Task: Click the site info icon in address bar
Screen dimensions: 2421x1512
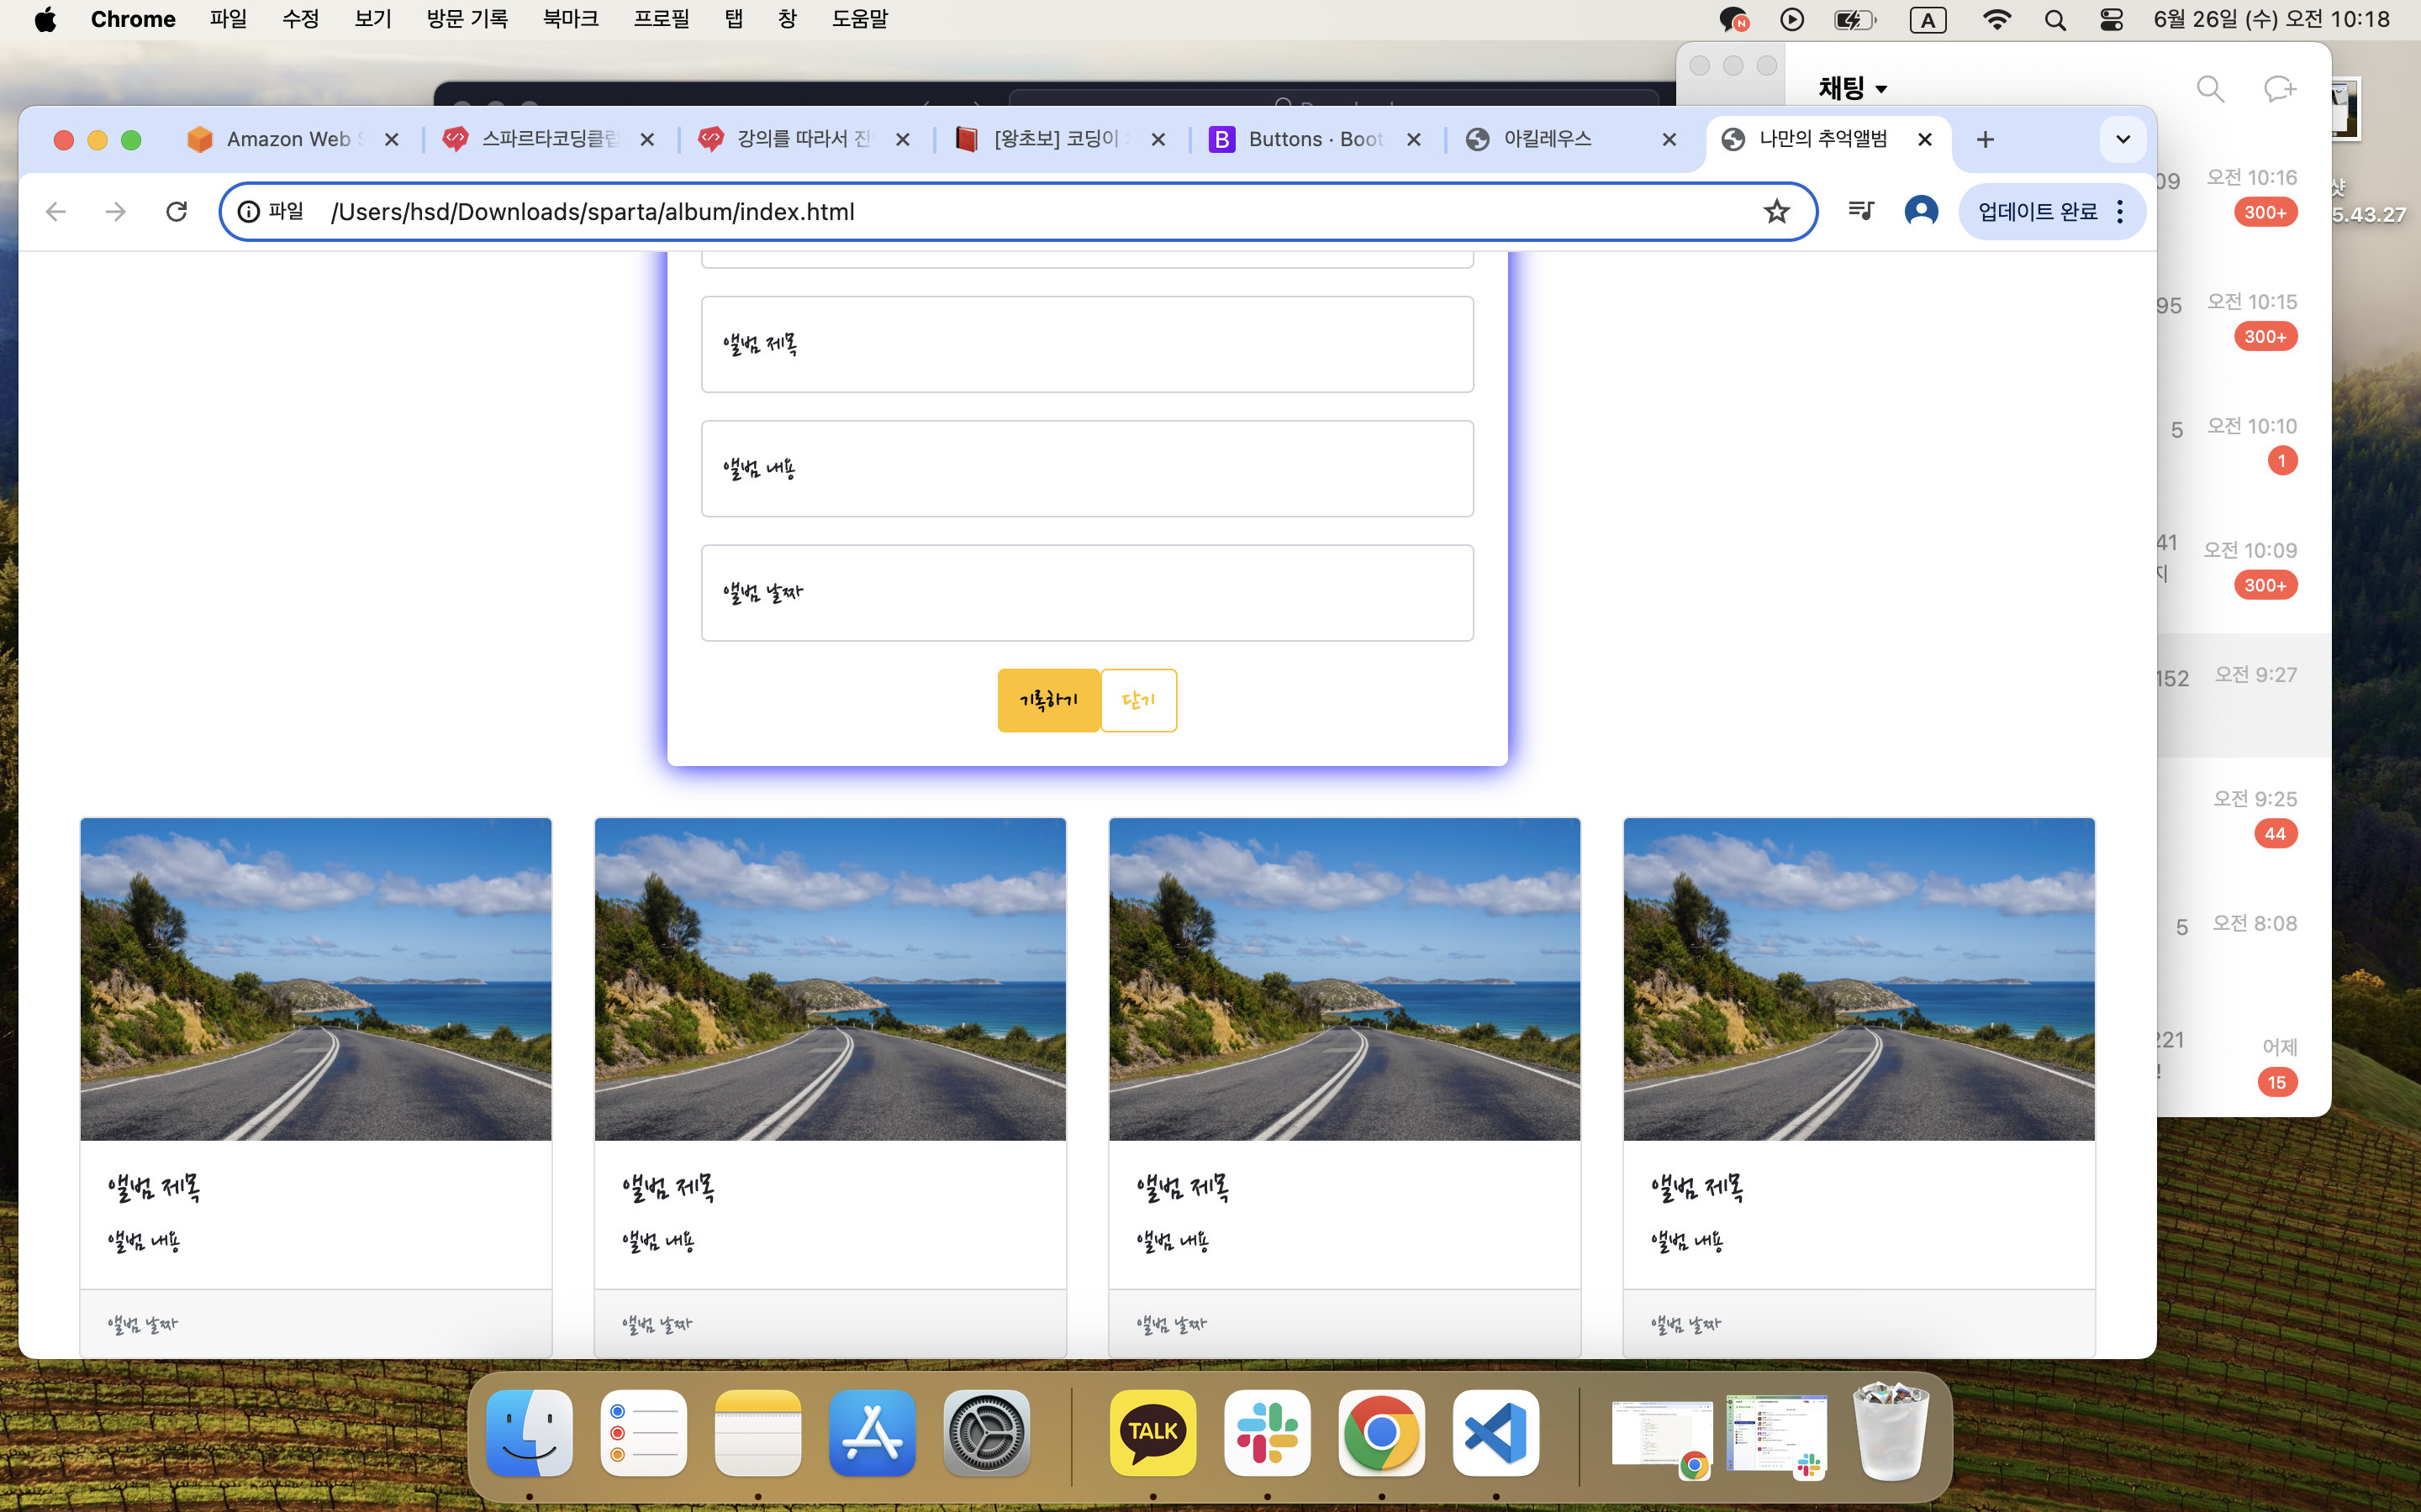Action: pos(249,212)
